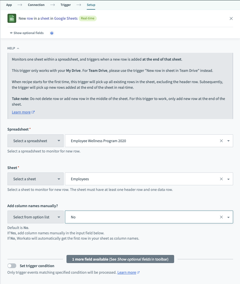
Task: Click the Employees sheet input field
Action: coord(140,179)
